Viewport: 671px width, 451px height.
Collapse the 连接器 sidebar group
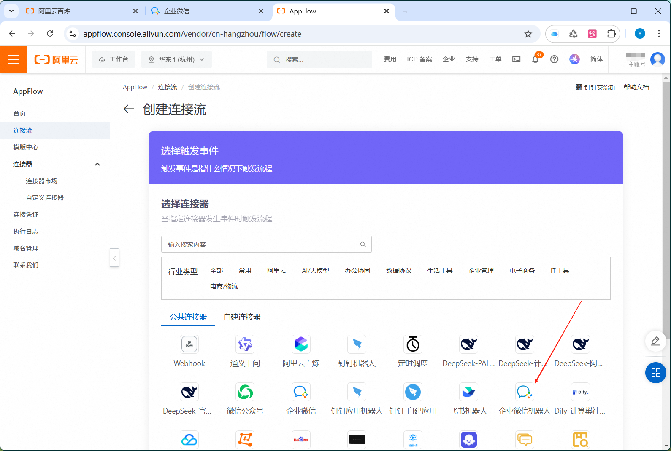(x=97, y=164)
